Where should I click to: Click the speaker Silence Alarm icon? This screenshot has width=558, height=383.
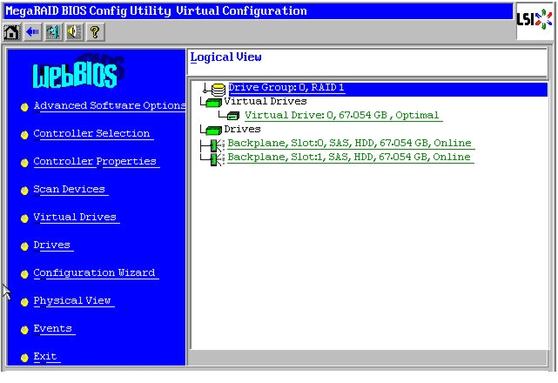[x=74, y=32]
